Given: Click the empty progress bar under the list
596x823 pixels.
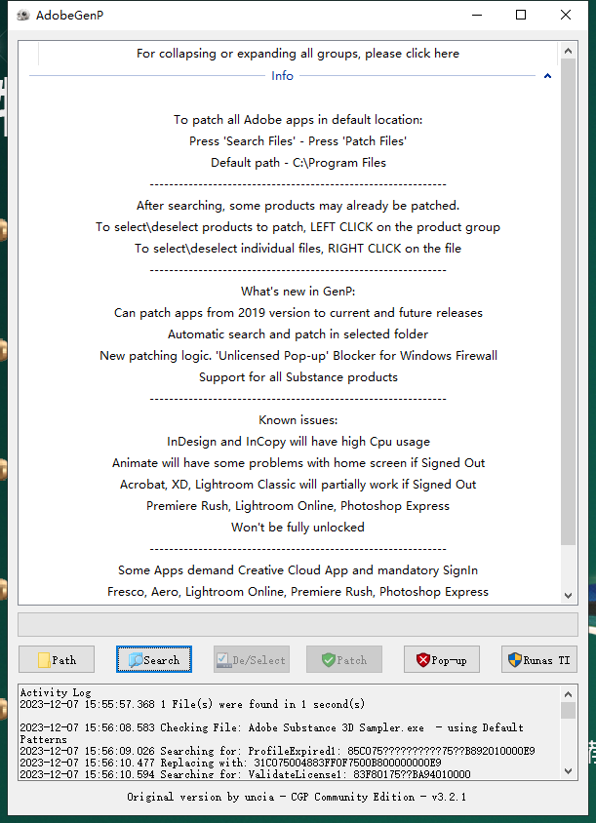Looking at the screenshot, I should [298, 625].
